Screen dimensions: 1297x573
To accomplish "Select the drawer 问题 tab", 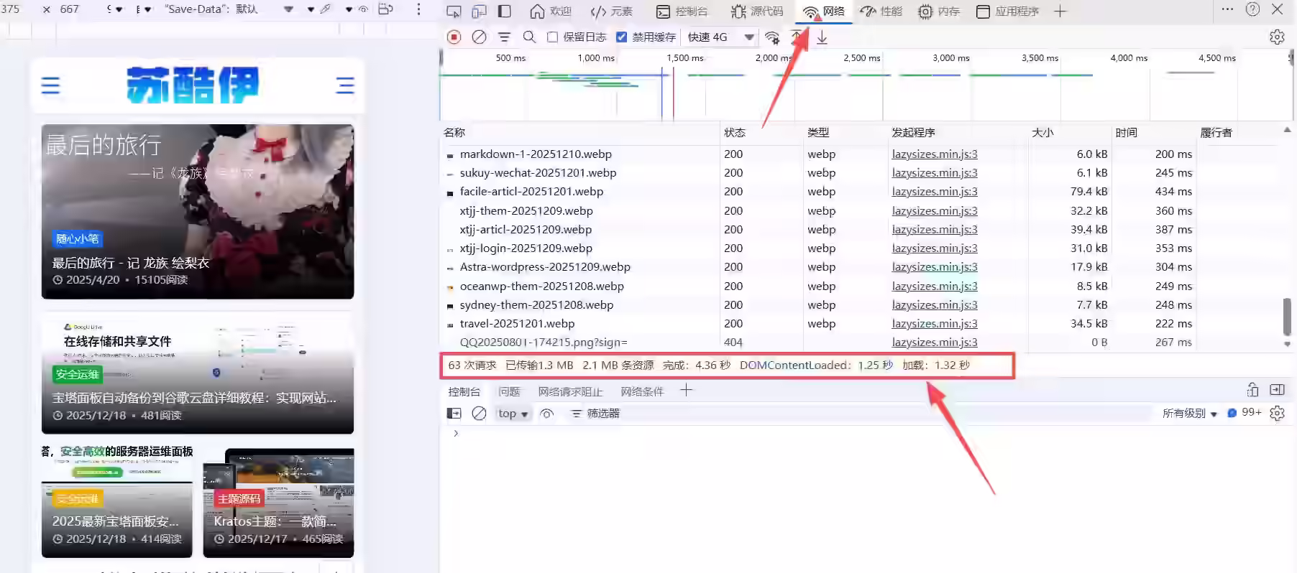I will coord(509,391).
